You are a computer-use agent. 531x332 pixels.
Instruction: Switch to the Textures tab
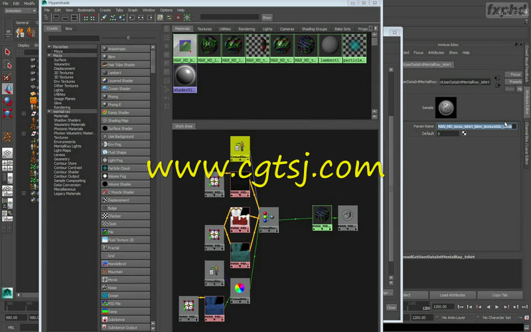(x=204, y=29)
